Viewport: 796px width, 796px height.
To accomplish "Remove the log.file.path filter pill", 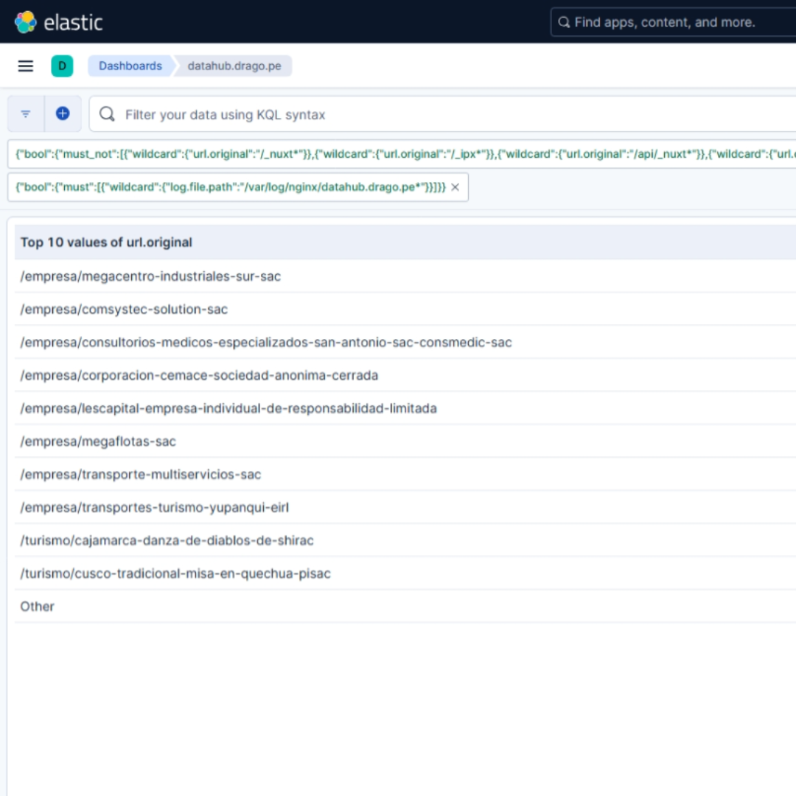I will (x=455, y=187).
